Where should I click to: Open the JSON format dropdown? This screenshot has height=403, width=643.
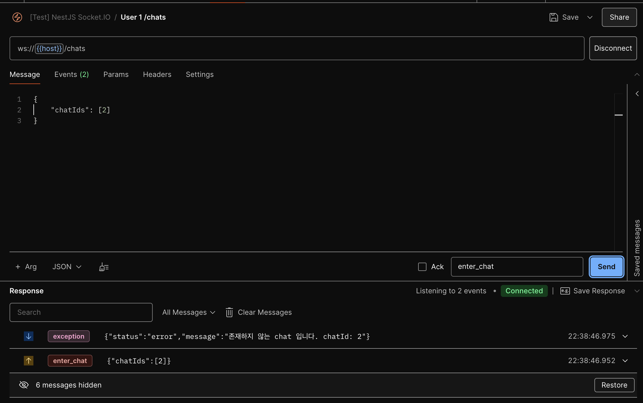pos(67,267)
